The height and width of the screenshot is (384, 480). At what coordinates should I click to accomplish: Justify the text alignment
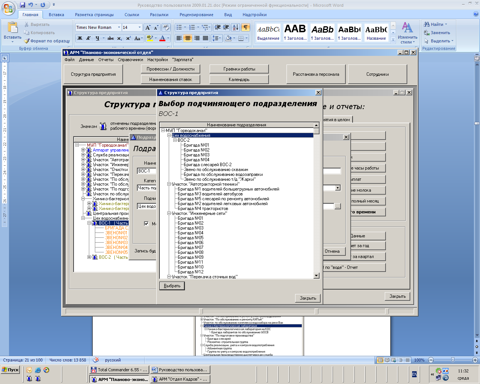pos(205,38)
